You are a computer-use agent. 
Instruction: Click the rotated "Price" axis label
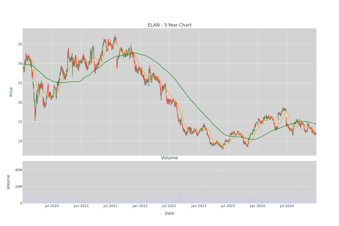point(11,92)
